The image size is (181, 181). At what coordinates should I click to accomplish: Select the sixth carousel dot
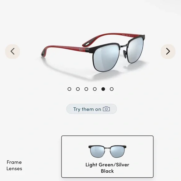tap(112, 89)
